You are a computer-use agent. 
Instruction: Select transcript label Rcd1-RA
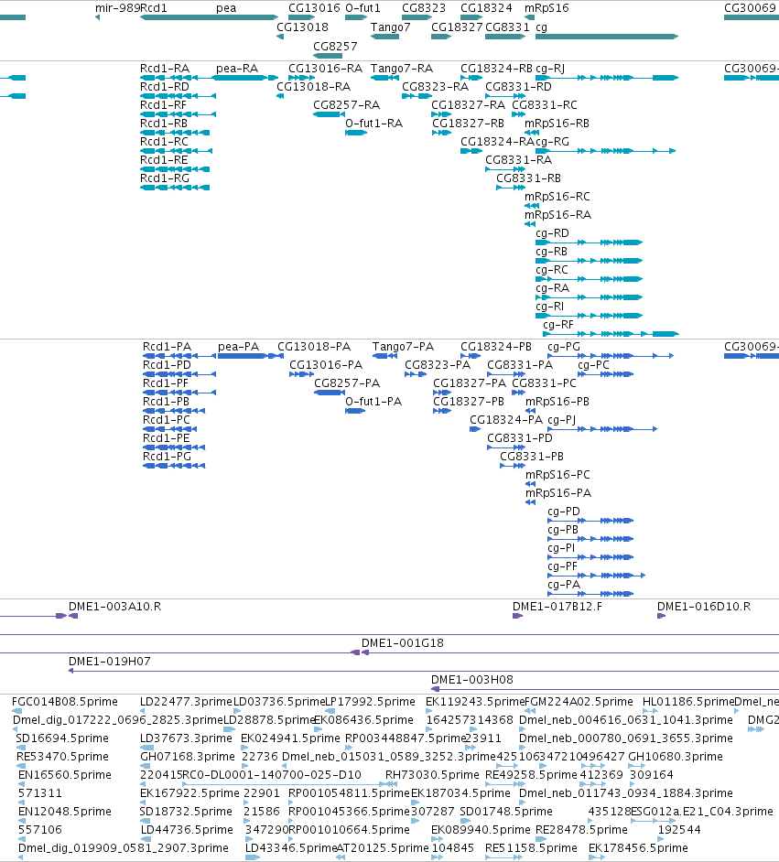point(165,69)
